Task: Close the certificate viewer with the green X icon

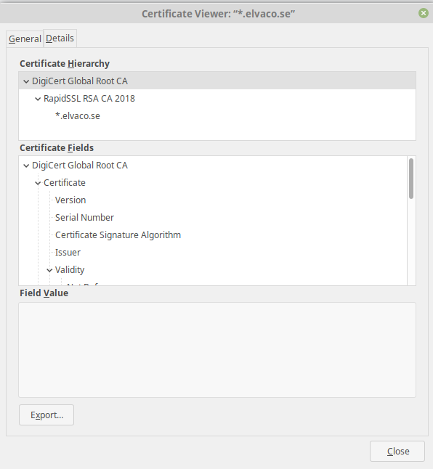Action: 423,13
